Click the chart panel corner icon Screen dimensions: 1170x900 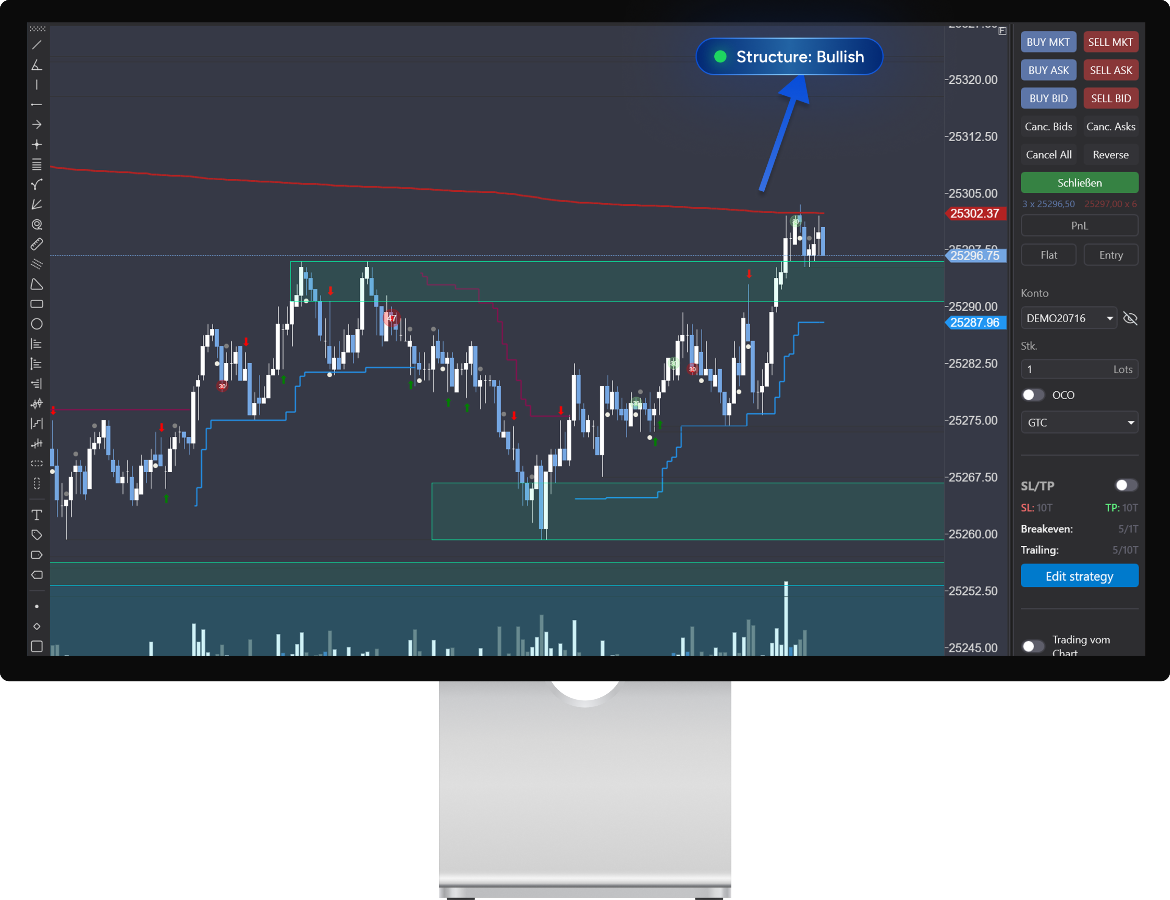[x=1002, y=31]
